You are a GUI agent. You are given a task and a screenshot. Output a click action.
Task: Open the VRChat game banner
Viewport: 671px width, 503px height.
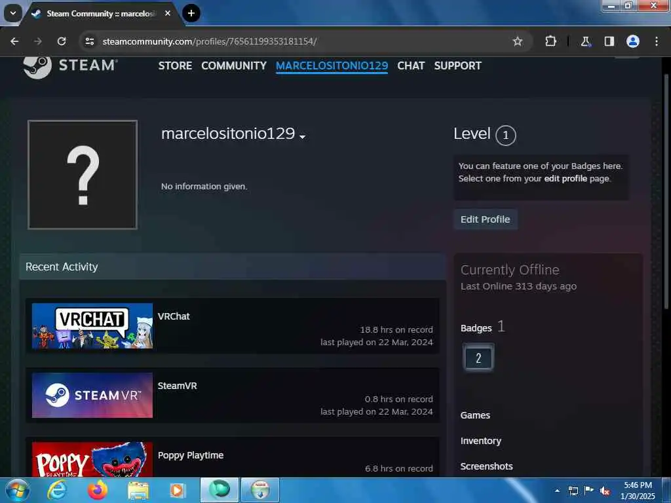tap(92, 326)
